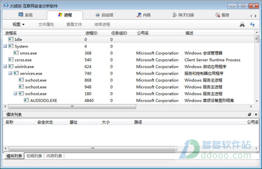Click the 结束进程 button

[x=102, y=24]
